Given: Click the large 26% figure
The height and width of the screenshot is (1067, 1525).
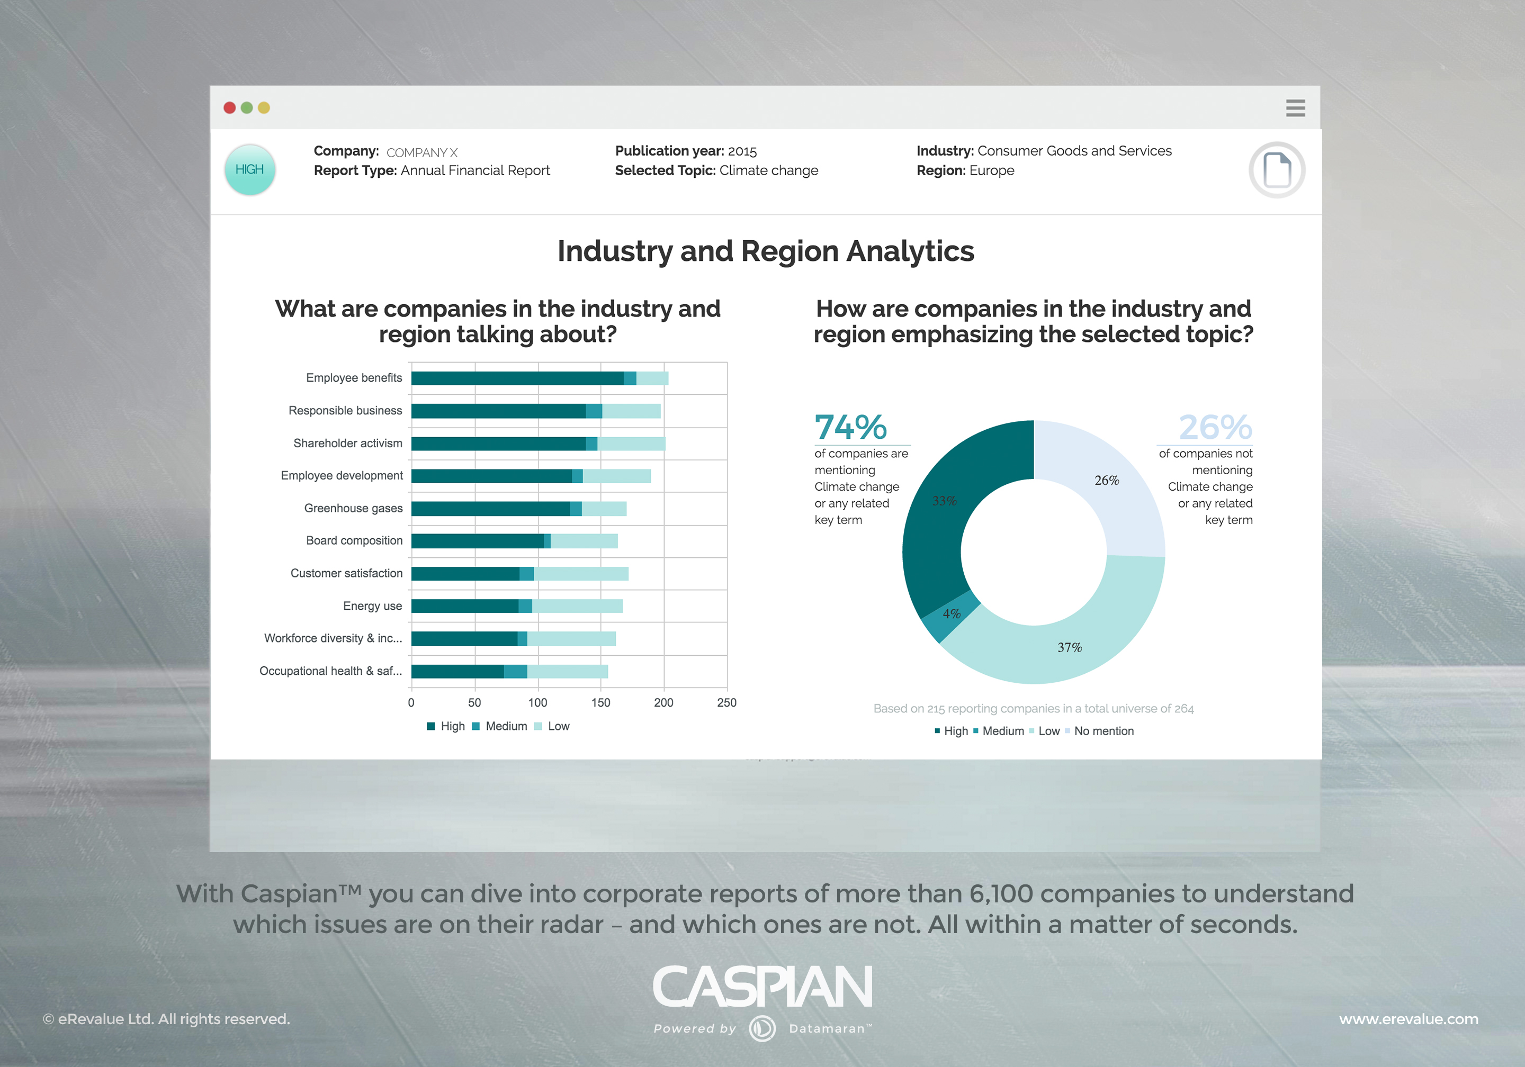Looking at the screenshot, I should 1215,427.
